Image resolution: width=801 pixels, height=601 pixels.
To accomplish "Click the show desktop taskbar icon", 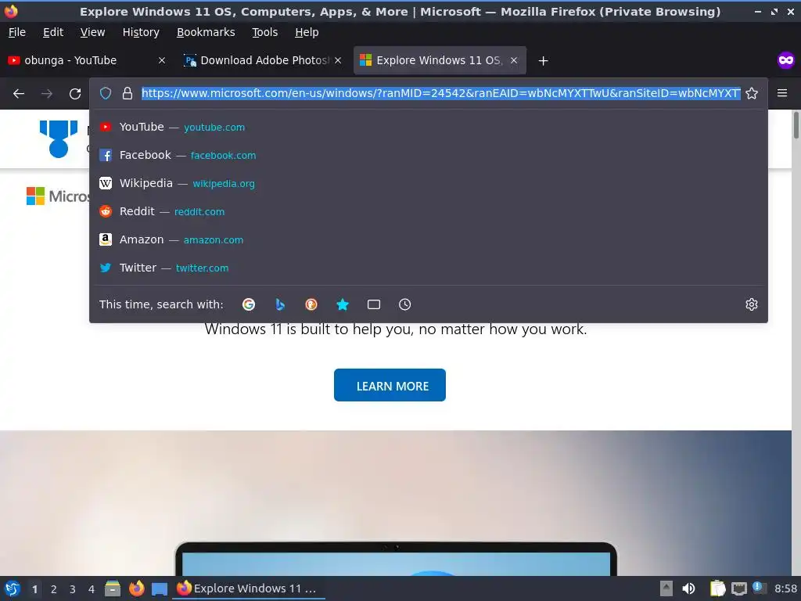I will click(160, 589).
